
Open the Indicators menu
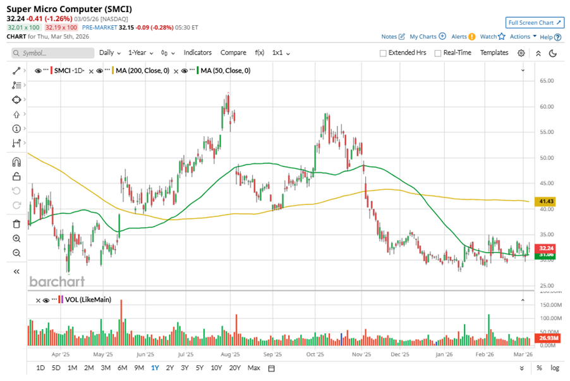coord(197,53)
